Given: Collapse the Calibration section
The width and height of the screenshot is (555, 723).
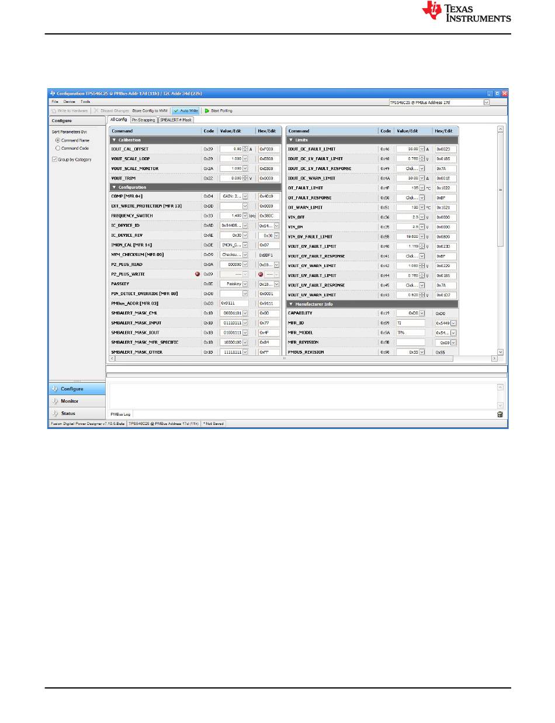Looking at the screenshot, I should (x=114, y=140).
